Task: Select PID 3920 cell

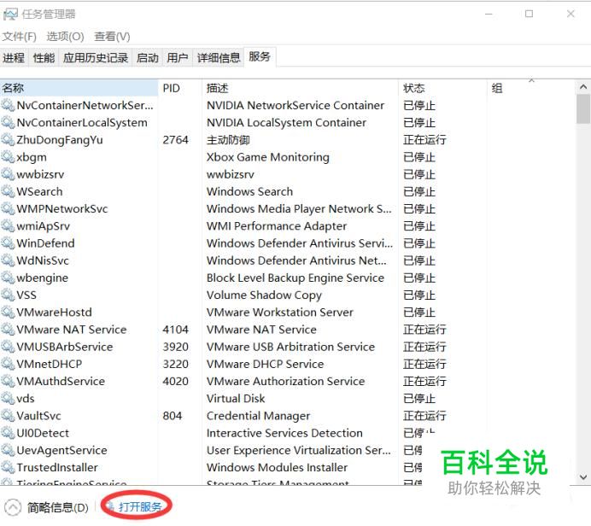Action: [x=175, y=347]
